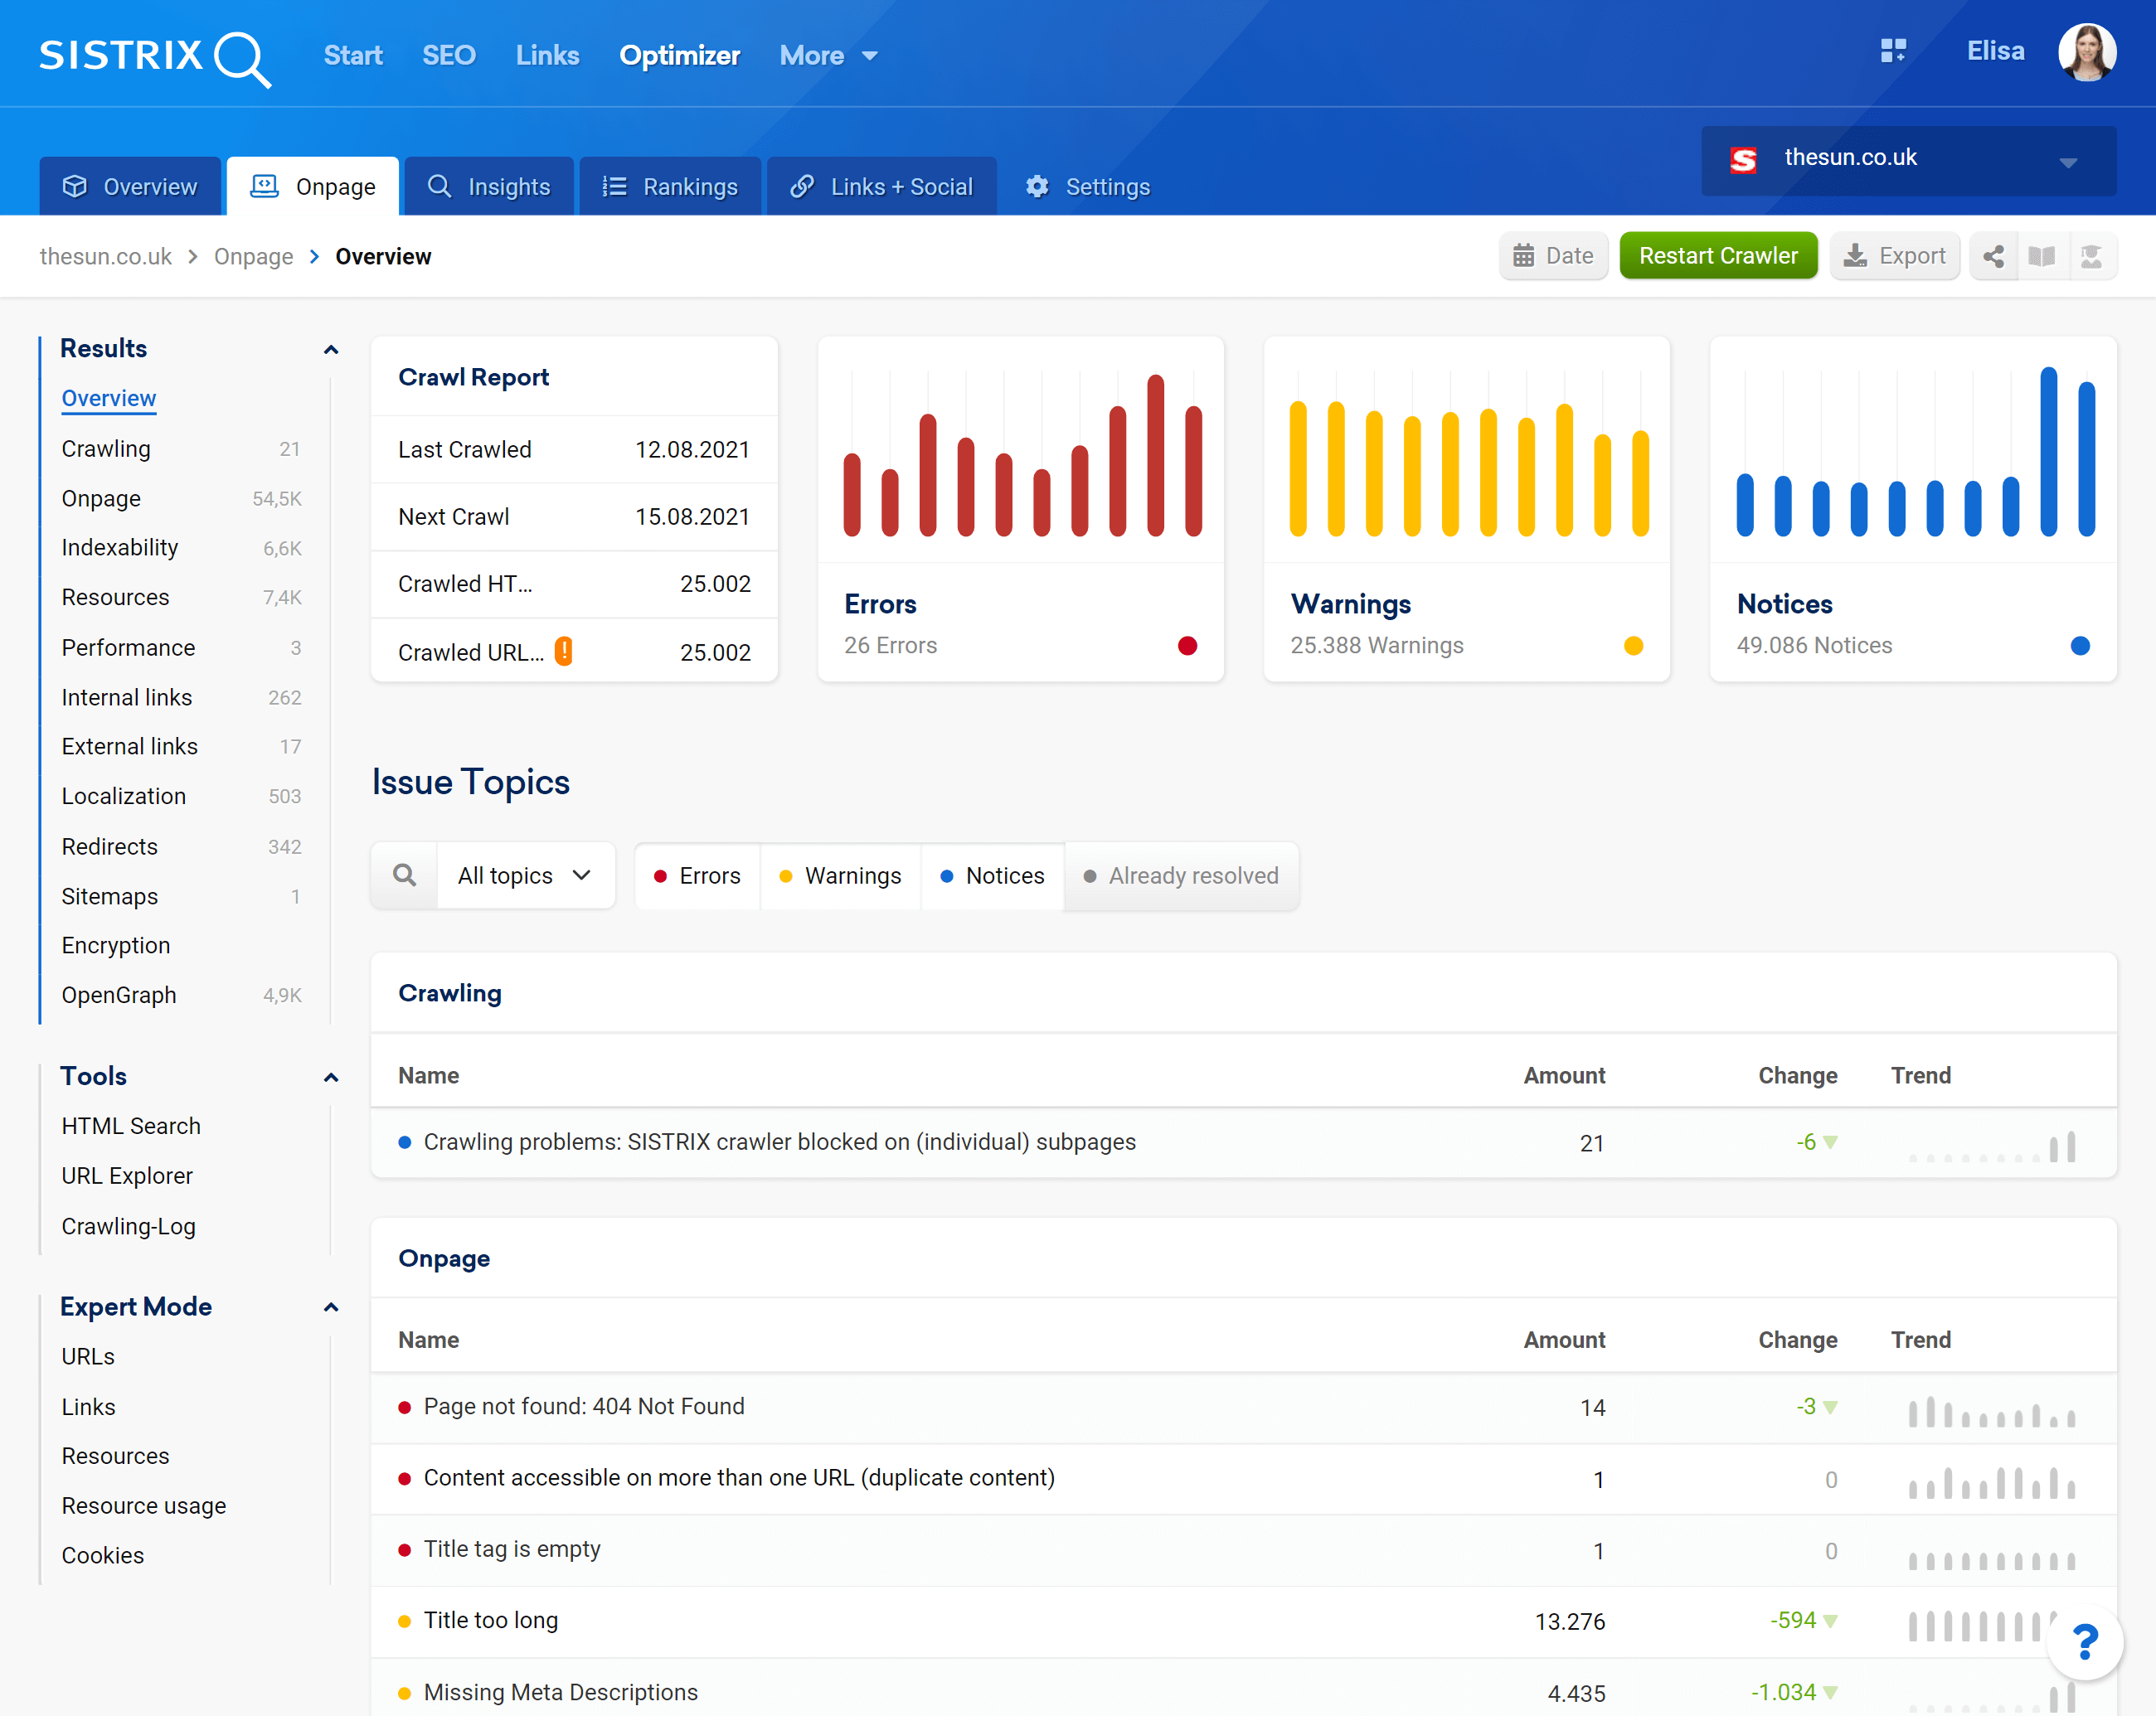
Task: Open Title too long issue
Action: [1243, 1622]
